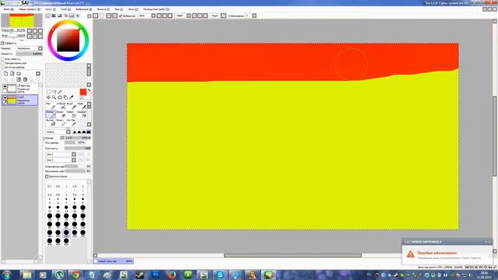Select the rectangular Selection tool
This screenshot has width=498, height=280.
tap(48, 92)
